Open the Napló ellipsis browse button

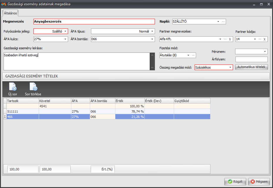point(223,21)
